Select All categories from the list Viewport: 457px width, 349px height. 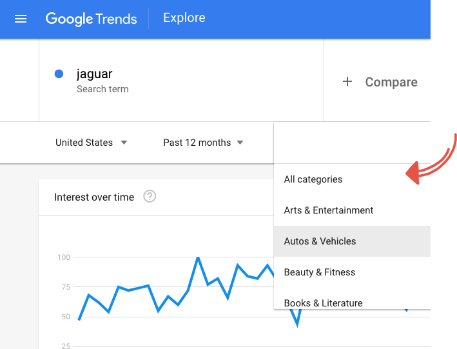coord(313,179)
